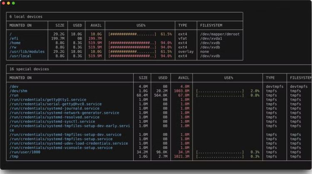
Task: Click the /tmp mount path
Action: tap(14, 157)
